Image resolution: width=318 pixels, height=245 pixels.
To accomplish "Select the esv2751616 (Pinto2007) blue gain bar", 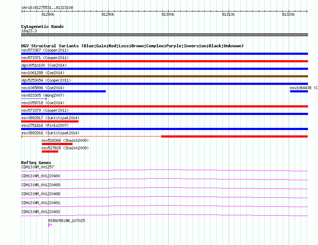I will click(164, 129).
